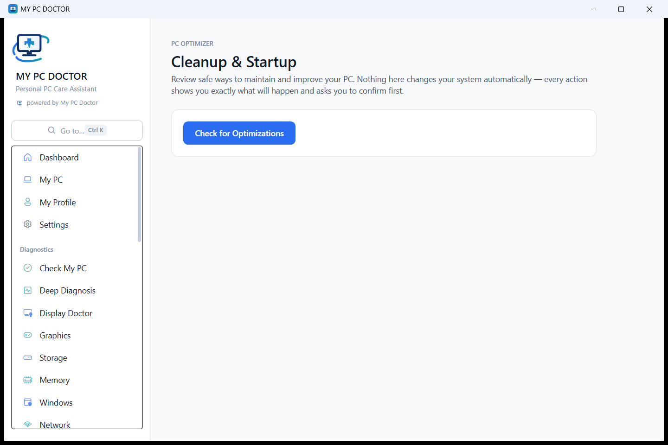Click the 'powered by My PC Doctor' text

tap(62, 103)
